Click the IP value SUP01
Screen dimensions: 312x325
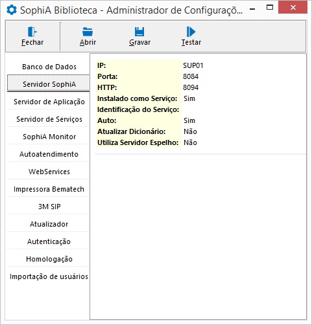(x=193, y=65)
